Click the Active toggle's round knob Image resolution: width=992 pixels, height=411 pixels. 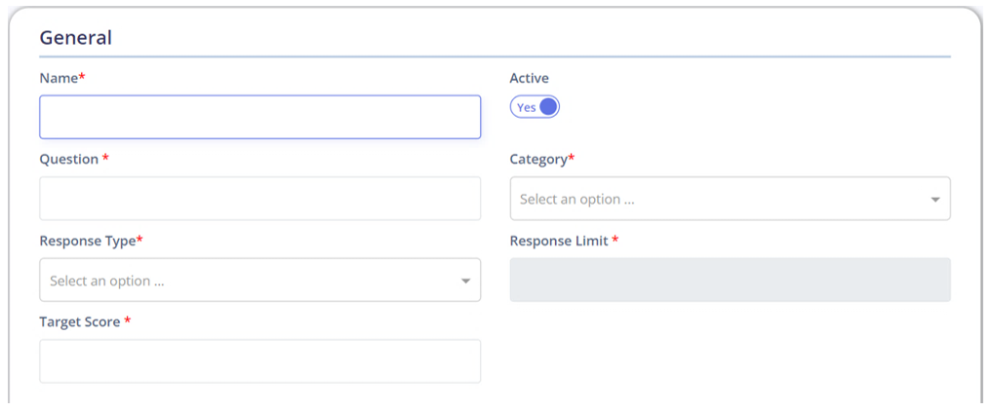(548, 107)
